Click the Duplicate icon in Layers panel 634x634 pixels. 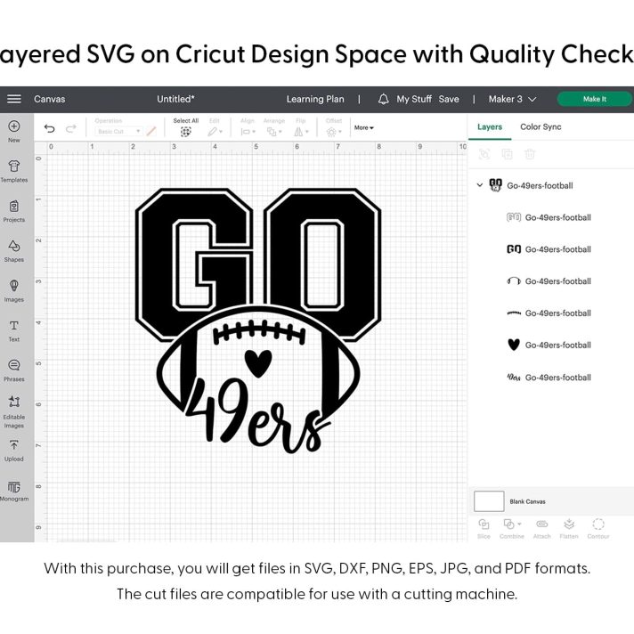tap(507, 154)
